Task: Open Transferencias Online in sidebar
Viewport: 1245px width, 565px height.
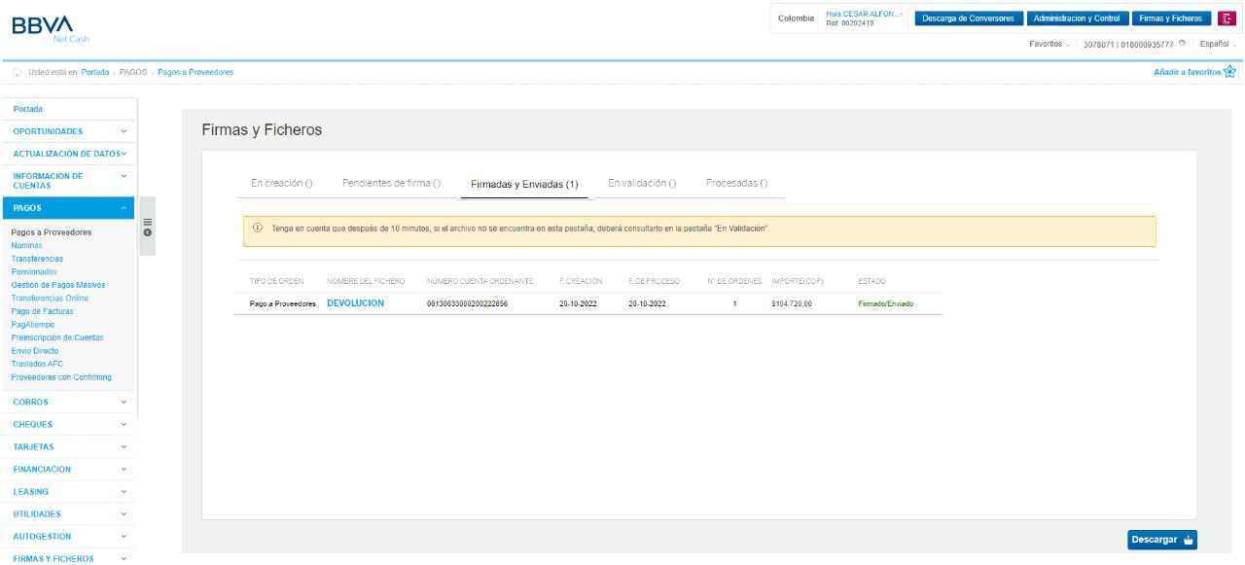Action: 50,299
